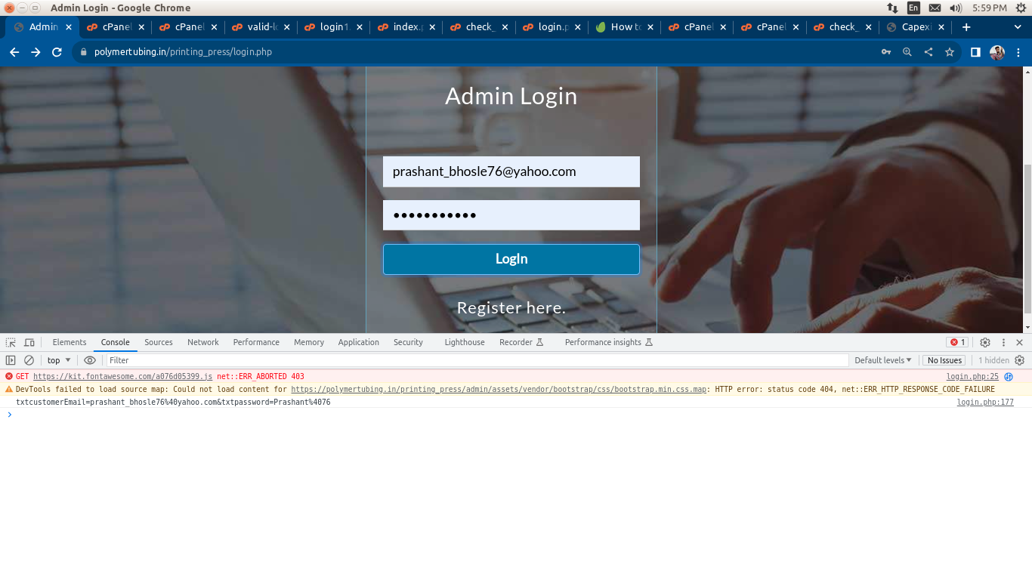Expand the 'top' JavaScript context dropdown
The width and height of the screenshot is (1032, 580).
59,360
